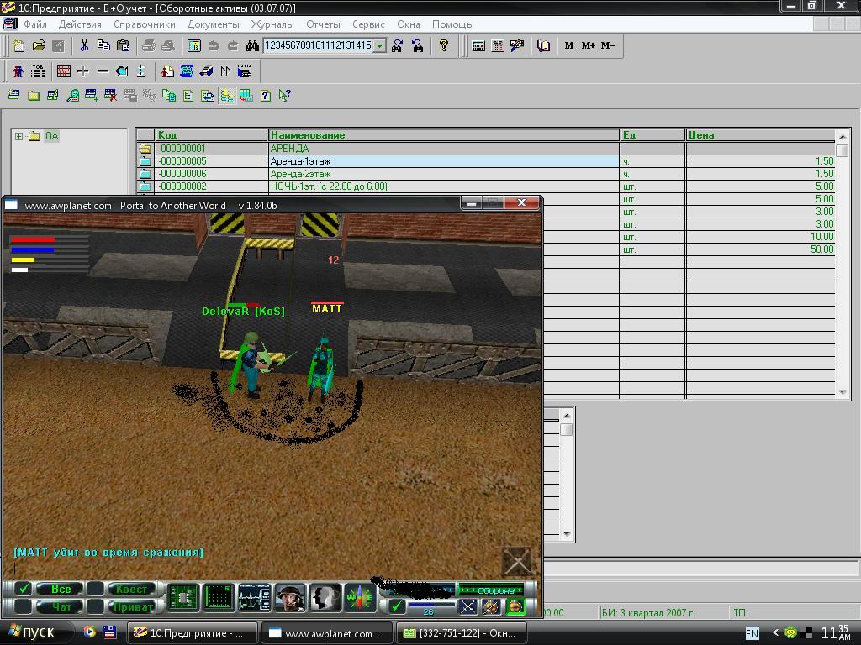Image resolution: width=861 pixels, height=645 pixels.
Task: Switch to the www.awplanet.com taskbar window
Action: click(x=327, y=633)
